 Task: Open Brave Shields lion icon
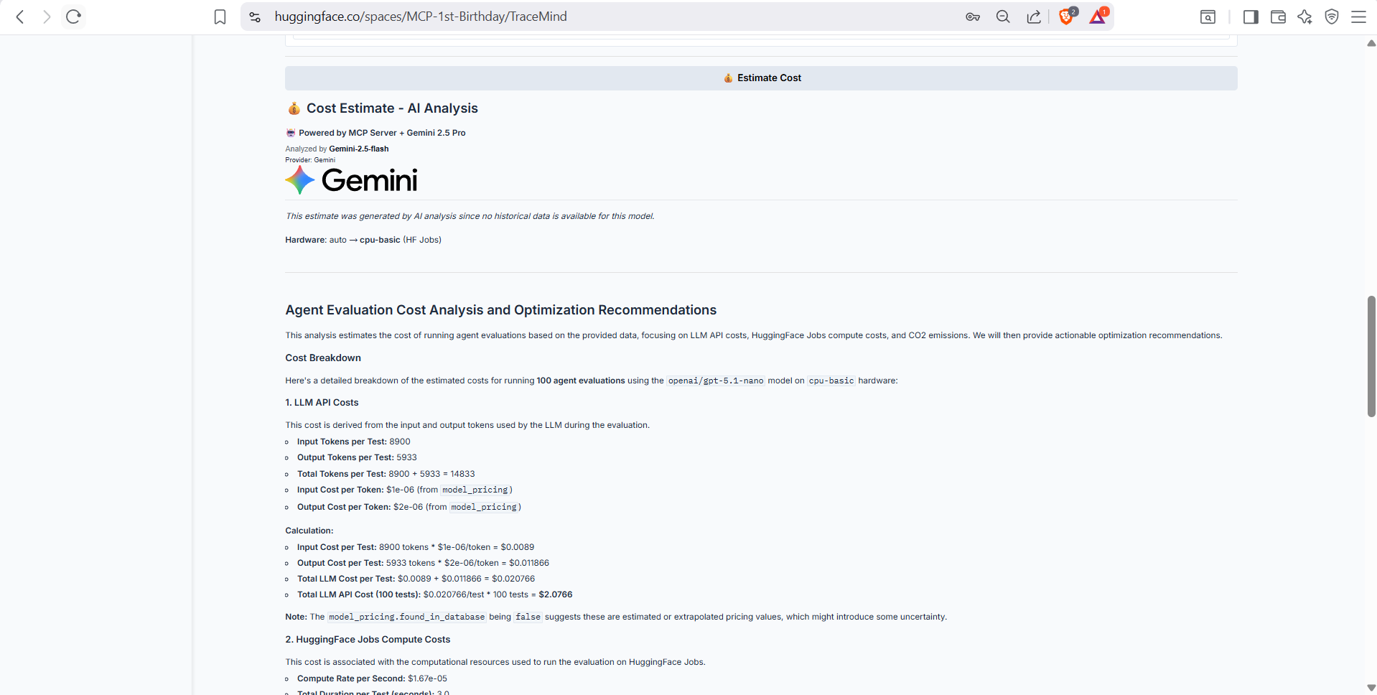tap(1067, 16)
